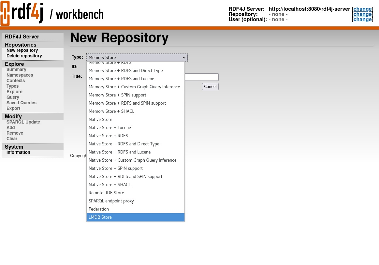Open Saved Queries page
This screenshot has width=379, height=265.
[21, 103]
